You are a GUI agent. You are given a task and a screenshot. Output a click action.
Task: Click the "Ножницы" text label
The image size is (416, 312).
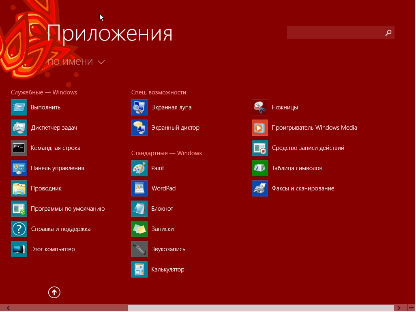[285, 107]
